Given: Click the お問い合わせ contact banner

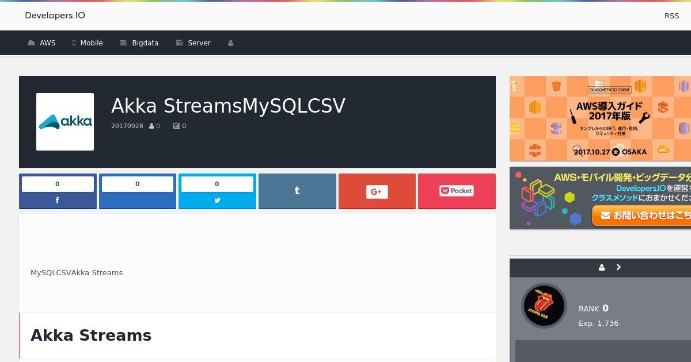Looking at the screenshot, I should pyautogui.click(x=600, y=198).
